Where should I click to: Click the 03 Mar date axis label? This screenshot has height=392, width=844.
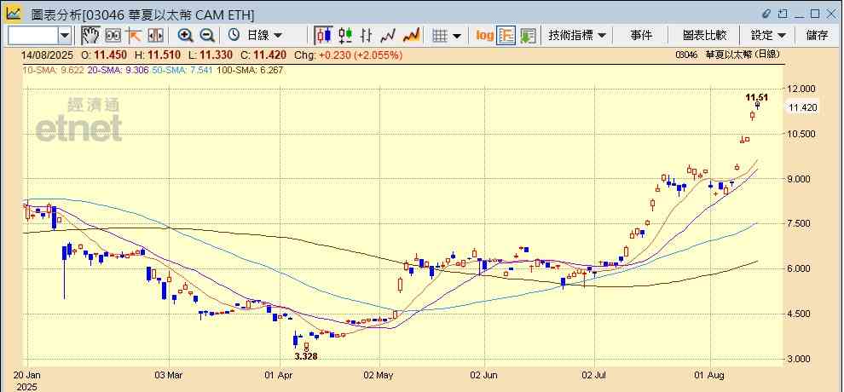(169, 375)
